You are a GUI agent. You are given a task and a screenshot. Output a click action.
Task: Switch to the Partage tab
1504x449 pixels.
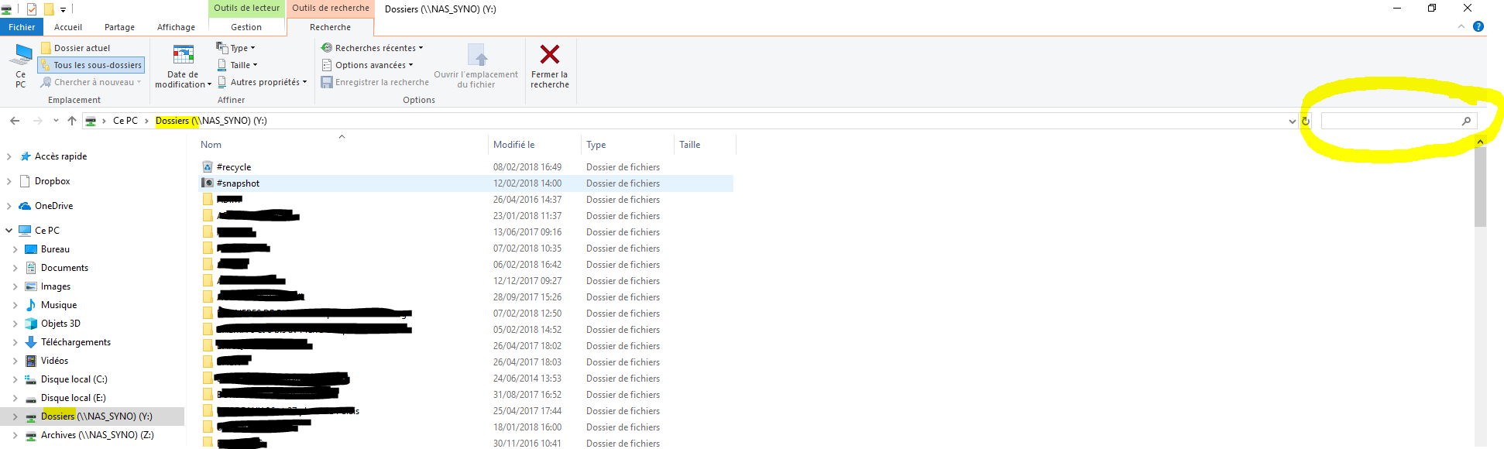119,27
